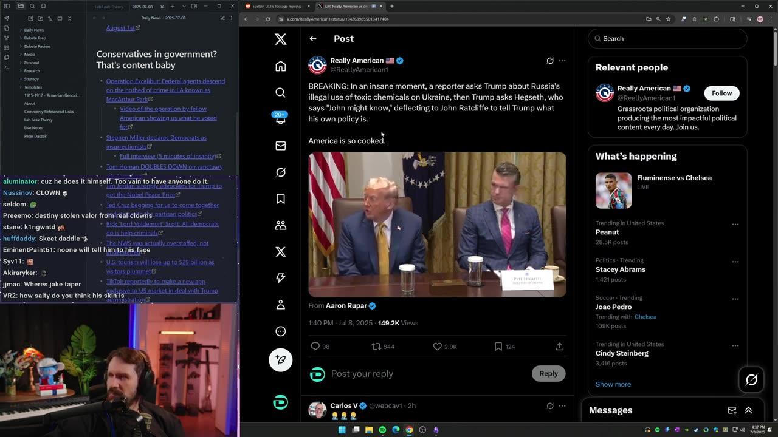
Task: Open Bookmarks in X sidebar
Action: (280, 198)
